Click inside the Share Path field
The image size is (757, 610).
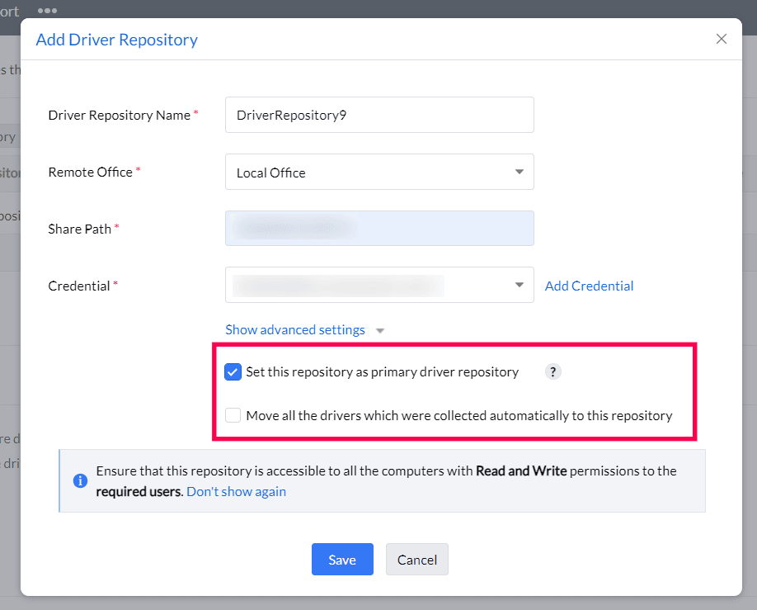pos(379,229)
